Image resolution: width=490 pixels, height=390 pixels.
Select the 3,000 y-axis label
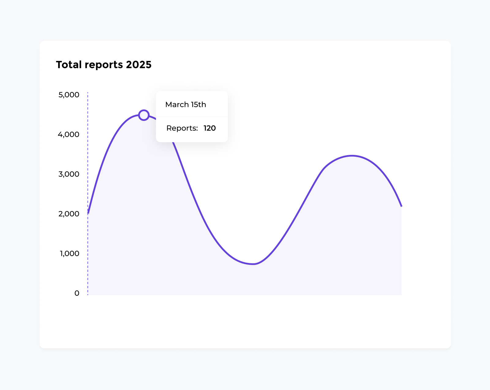tap(69, 174)
